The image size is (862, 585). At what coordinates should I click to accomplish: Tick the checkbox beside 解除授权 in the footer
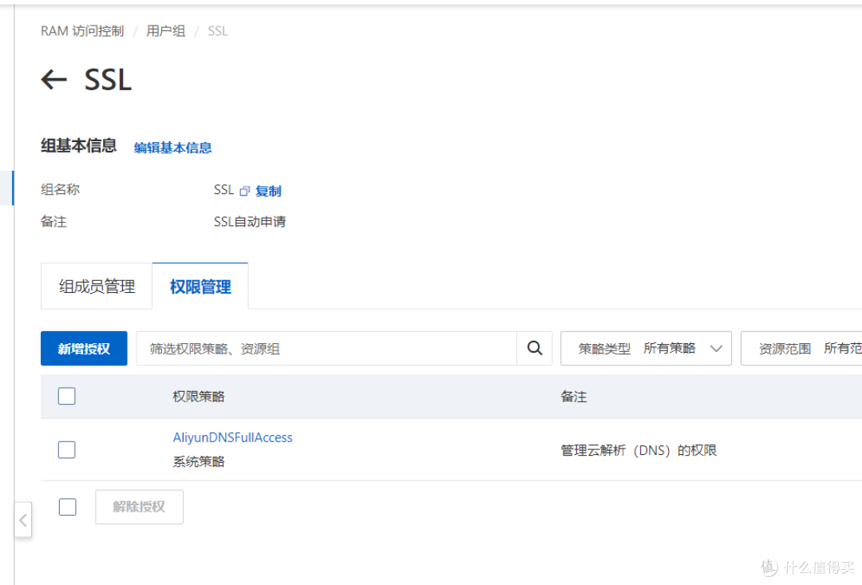pyautogui.click(x=68, y=507)
